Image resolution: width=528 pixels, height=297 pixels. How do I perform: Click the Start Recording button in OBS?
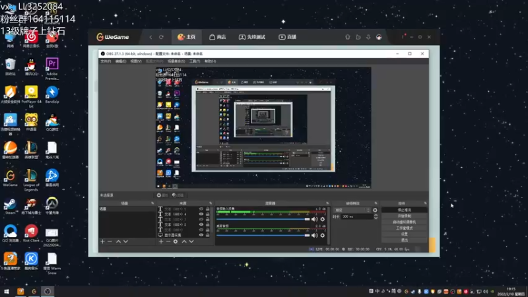click(405, 216)
